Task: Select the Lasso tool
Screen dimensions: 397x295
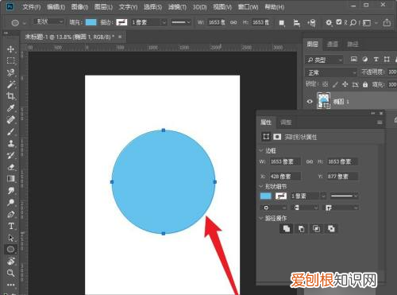Action: click(x=10, y=72)
